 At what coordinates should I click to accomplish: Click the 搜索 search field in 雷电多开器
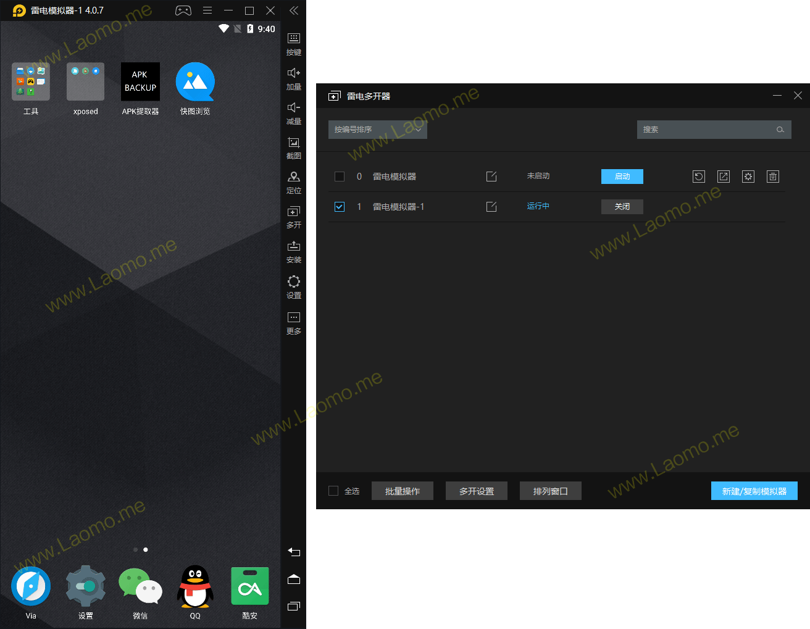(714, 130)
